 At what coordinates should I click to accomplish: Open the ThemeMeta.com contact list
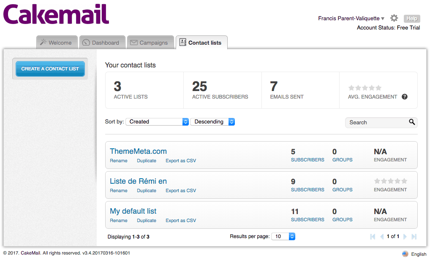click(x=138, y=151)
